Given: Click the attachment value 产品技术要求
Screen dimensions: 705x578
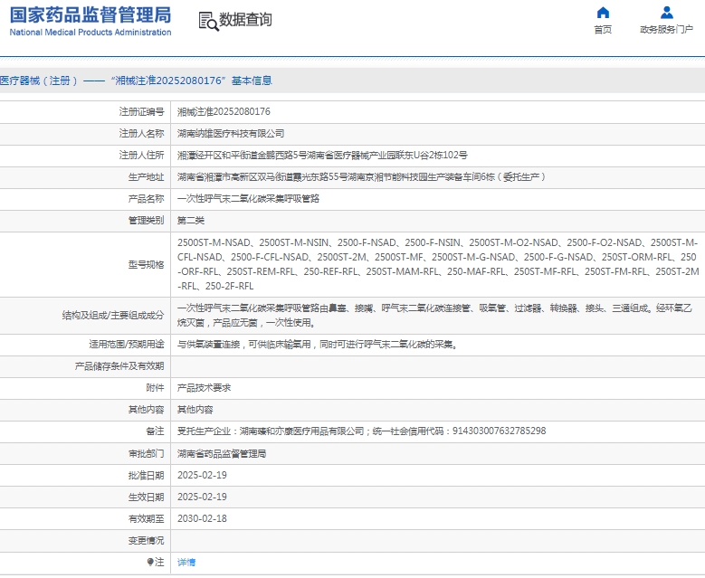Looking at the screenshot, I should click(x=204, y=388).
